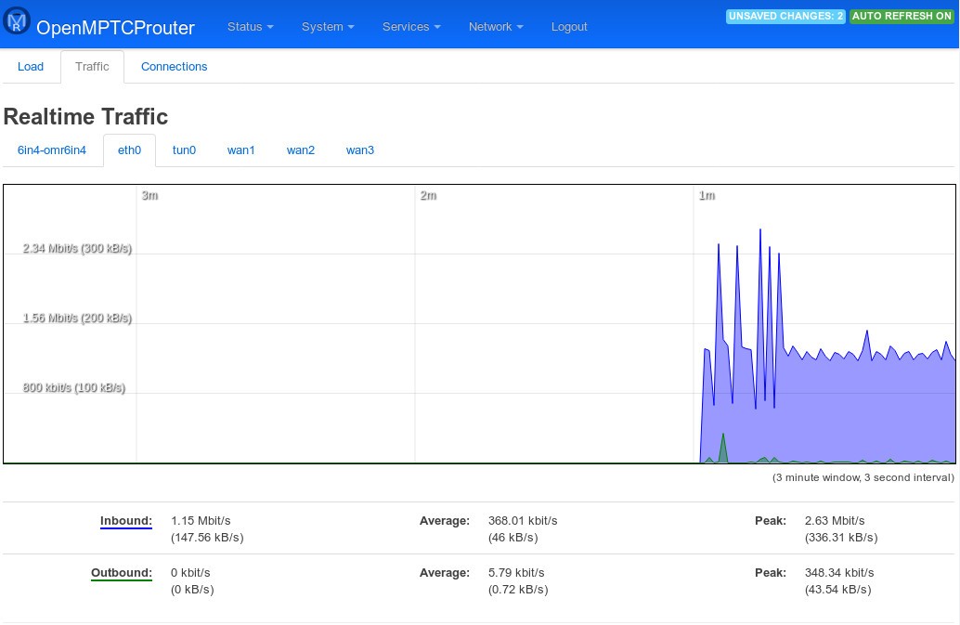Viewport: 960px width, 625px height.
Task: Select the eth0 interface tab
Action: (x=129, y=150)
